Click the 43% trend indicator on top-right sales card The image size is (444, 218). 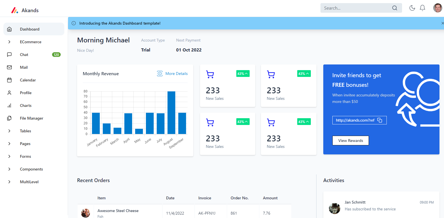click(303, 74)
